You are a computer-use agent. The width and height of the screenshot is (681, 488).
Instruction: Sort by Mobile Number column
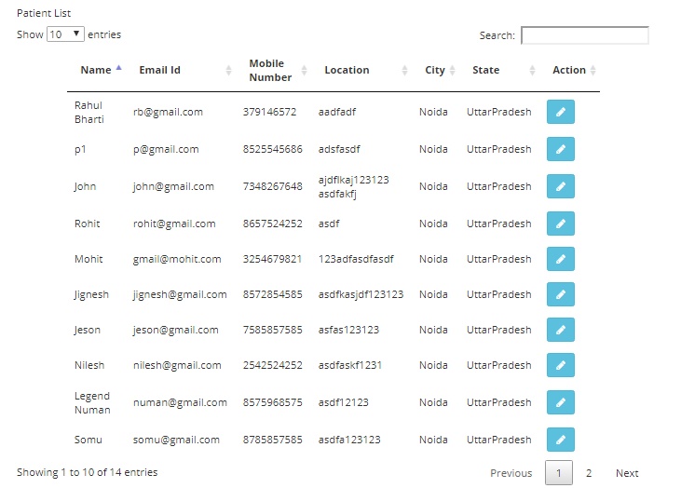pos(266,70)
